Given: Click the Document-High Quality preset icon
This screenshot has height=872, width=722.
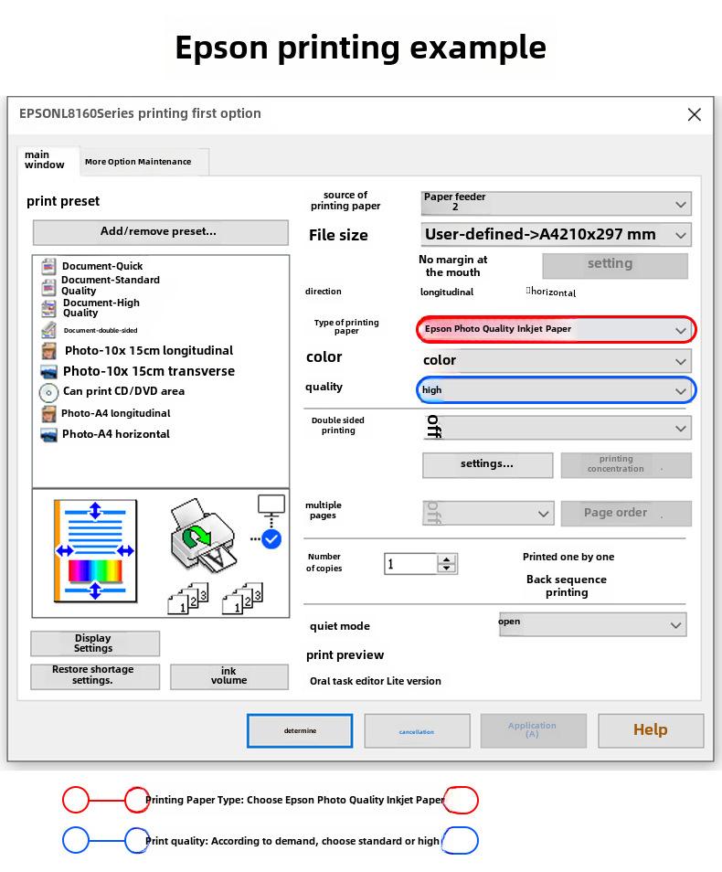Looking at the screenshot, I should pyautogui.click(x=48, y=308).
